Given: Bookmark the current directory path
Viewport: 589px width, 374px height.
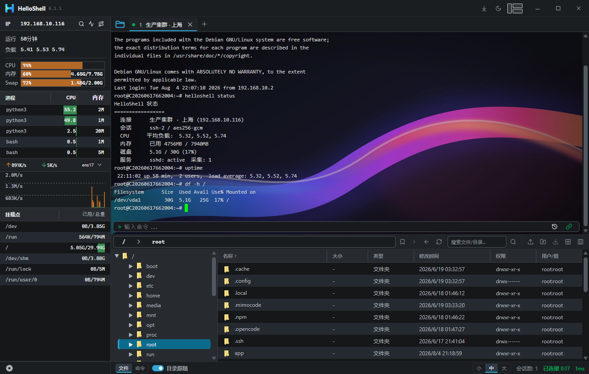Looking at the screenshot, I should [402, 242].
